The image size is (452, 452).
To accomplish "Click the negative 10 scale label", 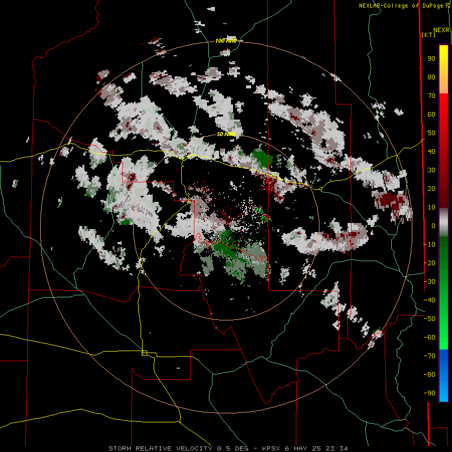I will [x=429, y=245].
